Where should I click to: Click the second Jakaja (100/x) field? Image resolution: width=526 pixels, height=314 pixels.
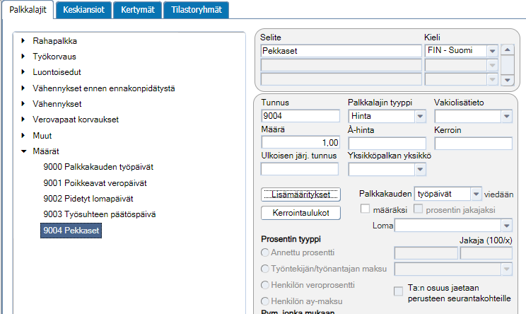(486, 253)
